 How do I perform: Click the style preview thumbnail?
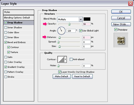[121, 40]
